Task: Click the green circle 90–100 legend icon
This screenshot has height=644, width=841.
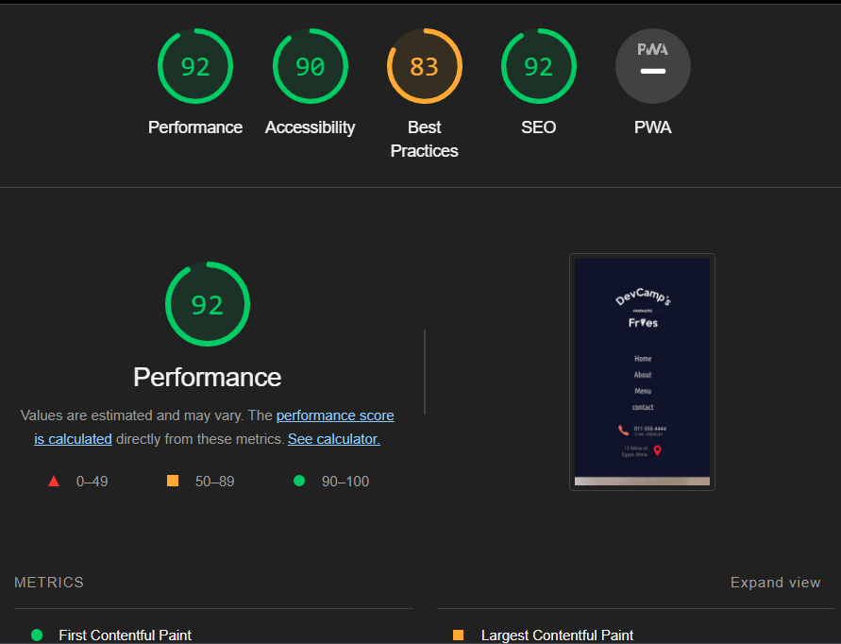Action: click(x=299, y=481)
